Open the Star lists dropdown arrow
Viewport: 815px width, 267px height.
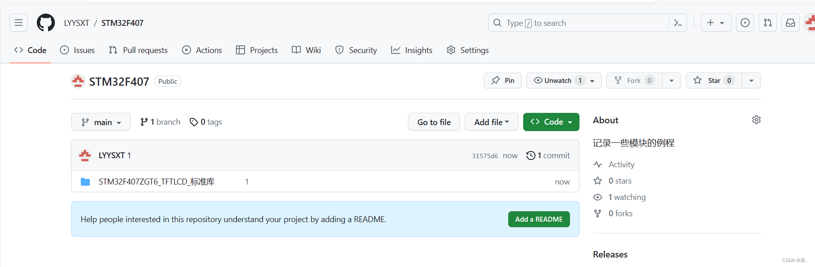[751, 81]
